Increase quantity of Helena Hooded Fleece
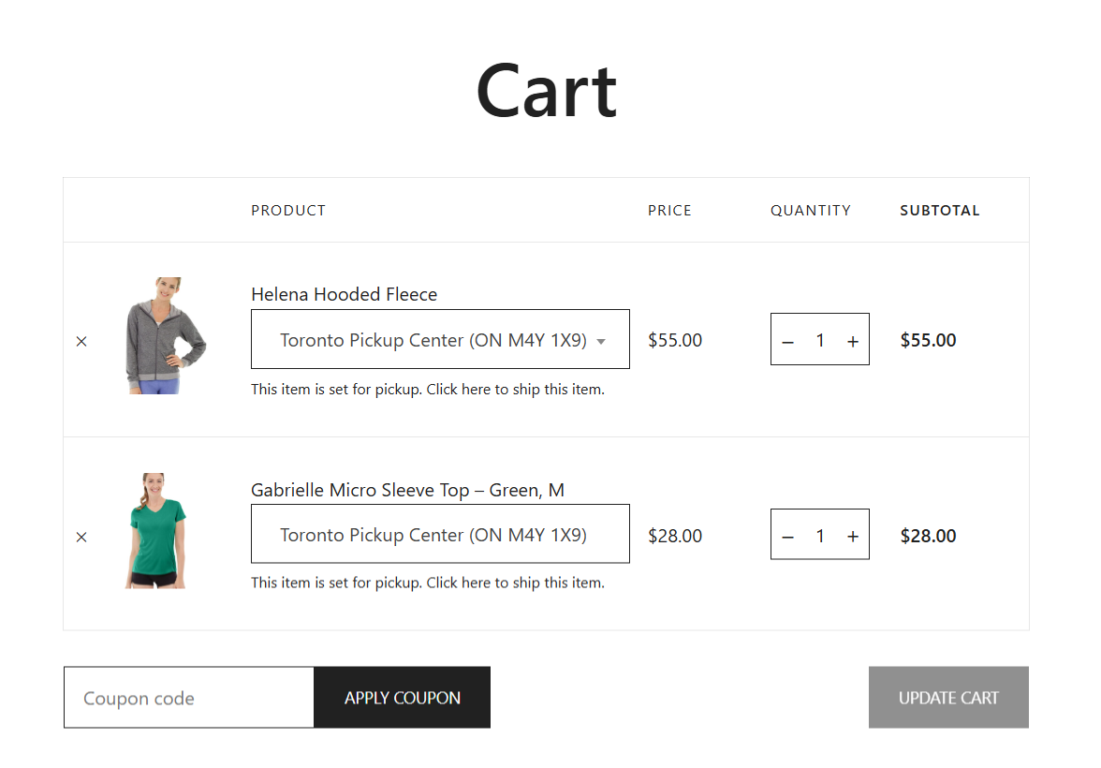The image size is (1101, 768). pyautogui.click(x=852, y=339)
